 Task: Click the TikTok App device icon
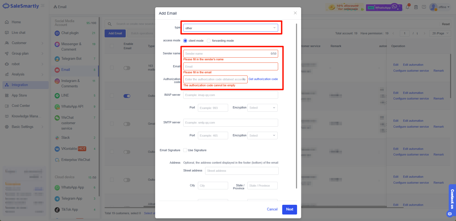[57, 210]
